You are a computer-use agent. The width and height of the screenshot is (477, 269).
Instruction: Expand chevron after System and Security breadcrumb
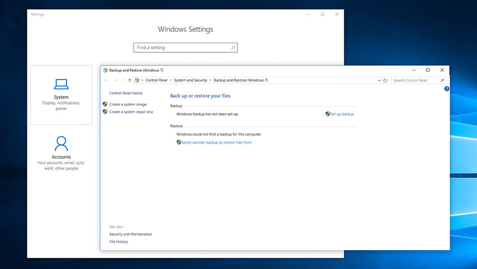[x=210, y=80]
